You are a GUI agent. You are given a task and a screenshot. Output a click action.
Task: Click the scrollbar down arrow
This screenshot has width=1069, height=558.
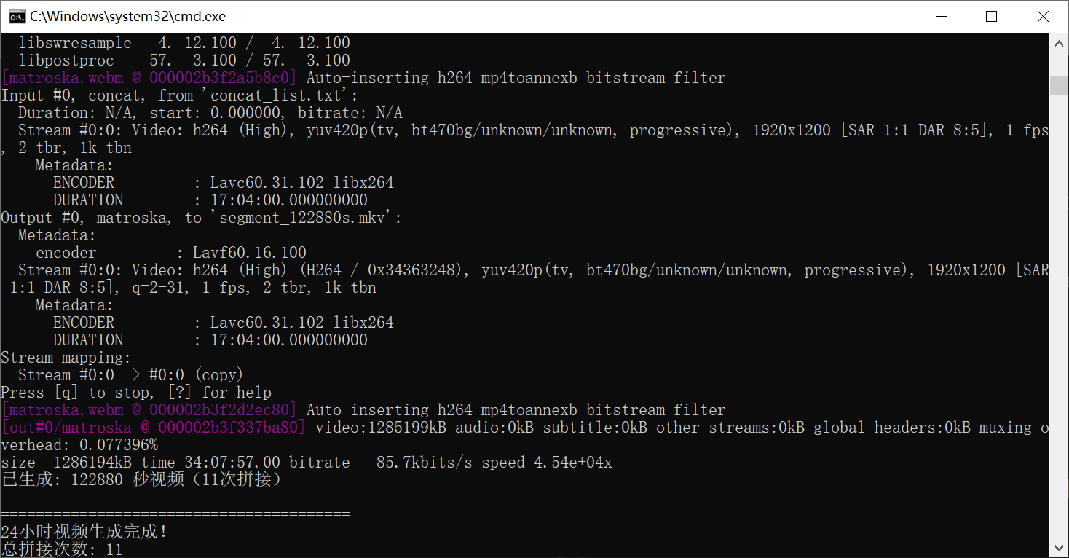click(x=1060, y=547)
